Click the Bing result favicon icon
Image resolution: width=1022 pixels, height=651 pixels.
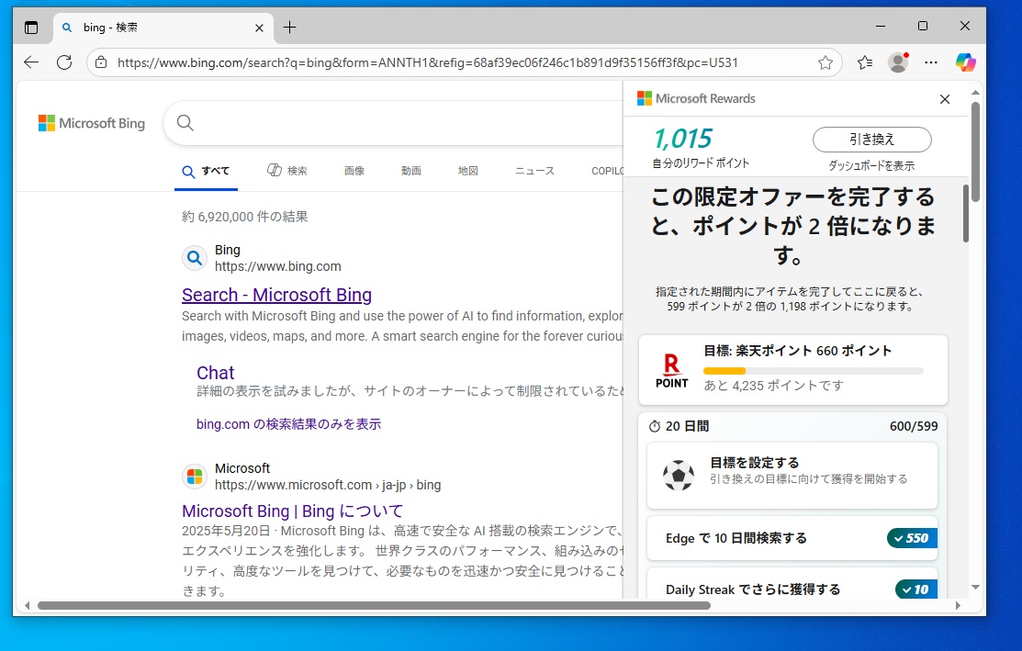point(195,258)
